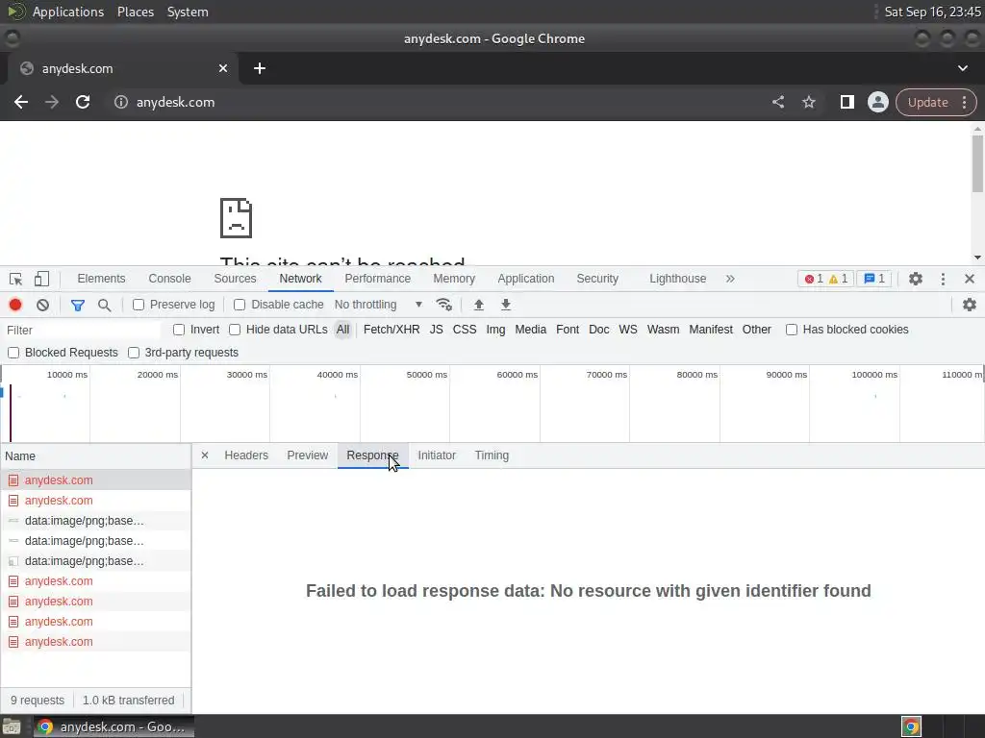Screen dimensions: 985x738
Task: Open network conditions wifi icon
Action: 444,305
